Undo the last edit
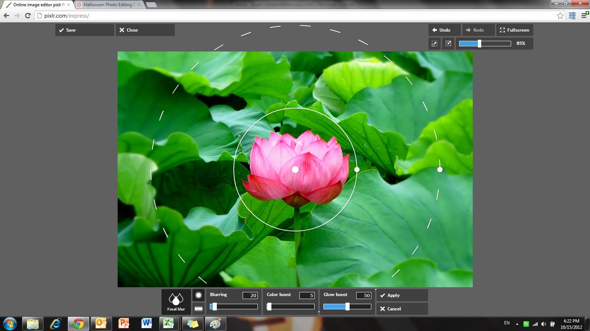 [444, 30]
